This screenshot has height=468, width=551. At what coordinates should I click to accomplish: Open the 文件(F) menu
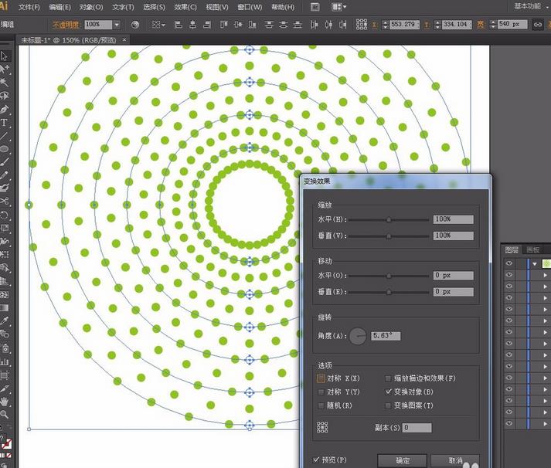click(29, 7)
